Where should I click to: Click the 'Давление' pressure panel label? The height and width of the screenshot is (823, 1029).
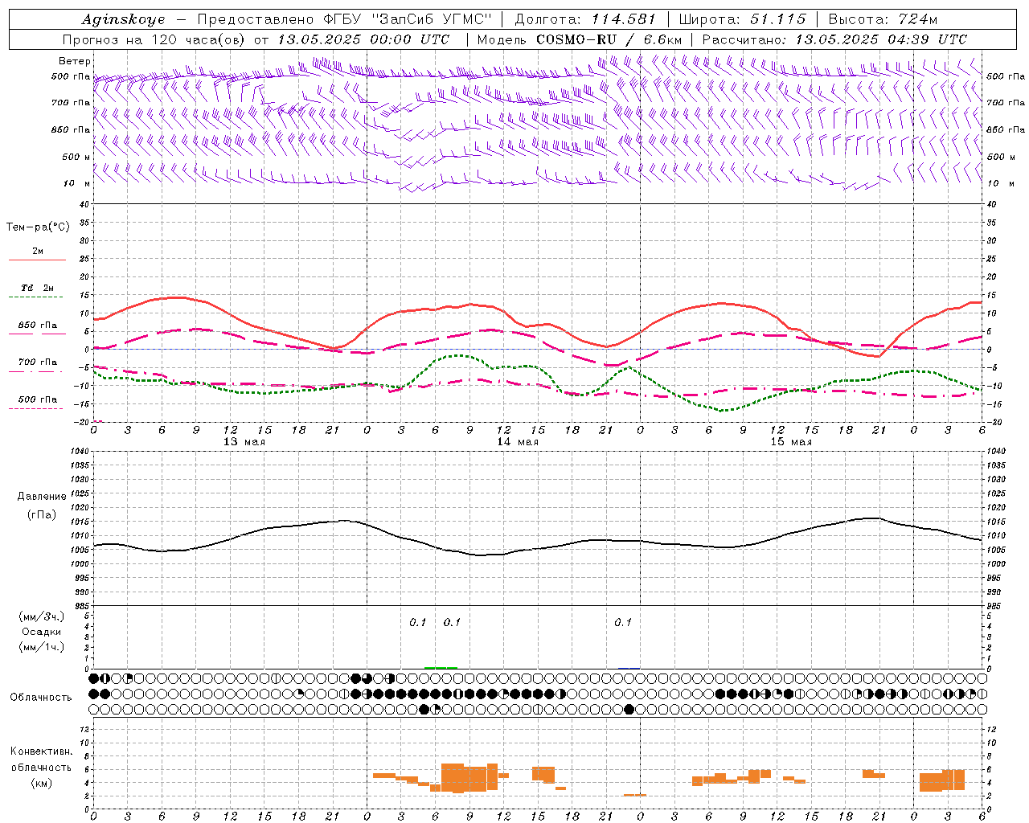(x=42, y=497)
